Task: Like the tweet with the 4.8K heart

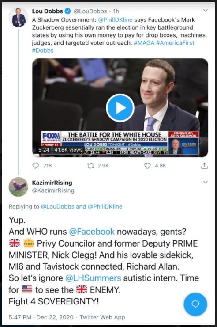Action: point(147,166)
